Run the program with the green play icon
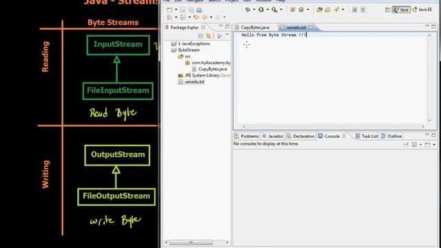Viewport: 441px width, 248px height. coord(261,10)
